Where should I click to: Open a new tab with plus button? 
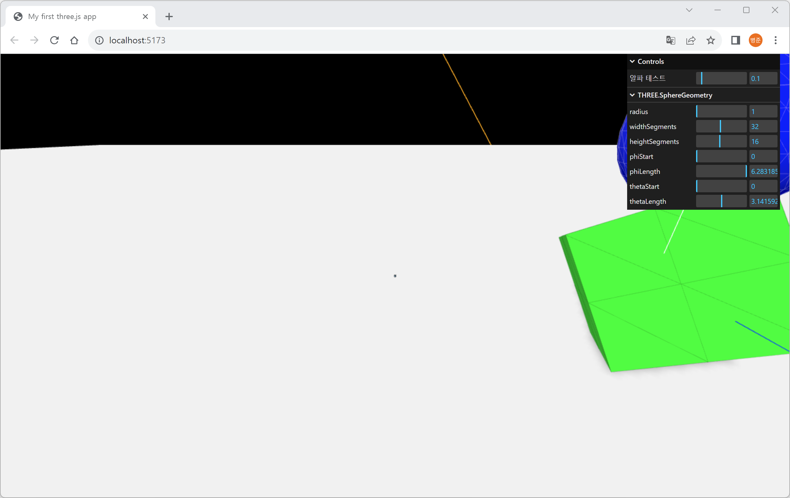[169, 17]
